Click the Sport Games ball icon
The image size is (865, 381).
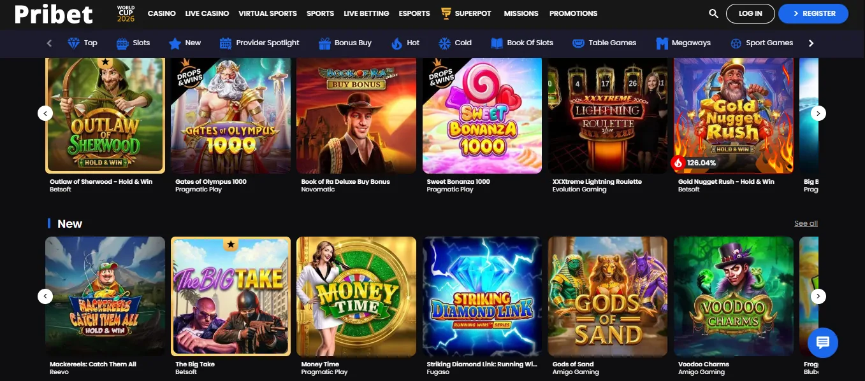point(736,43)
